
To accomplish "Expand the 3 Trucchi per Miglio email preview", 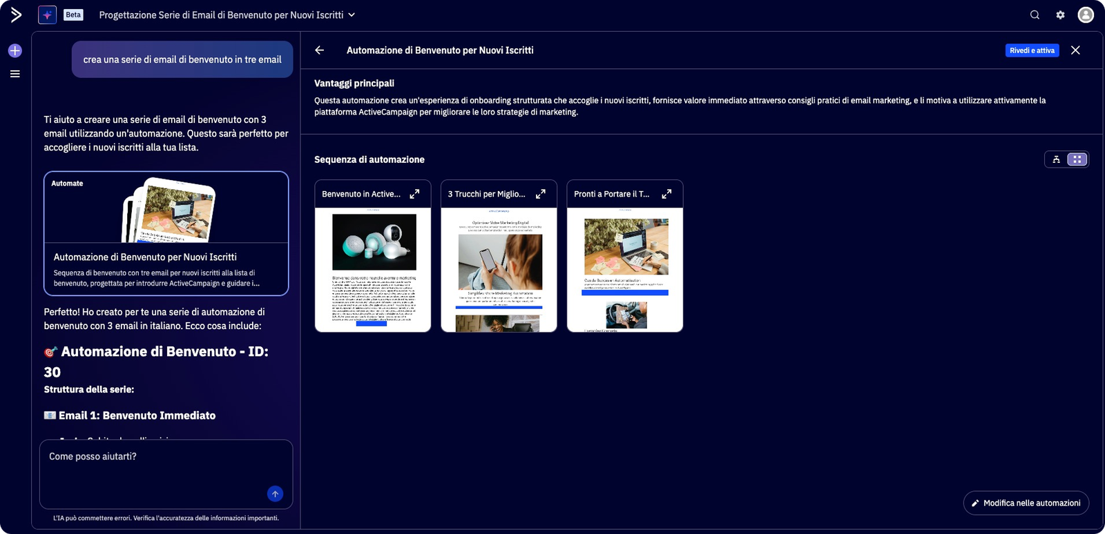I will tap(541, 194).
